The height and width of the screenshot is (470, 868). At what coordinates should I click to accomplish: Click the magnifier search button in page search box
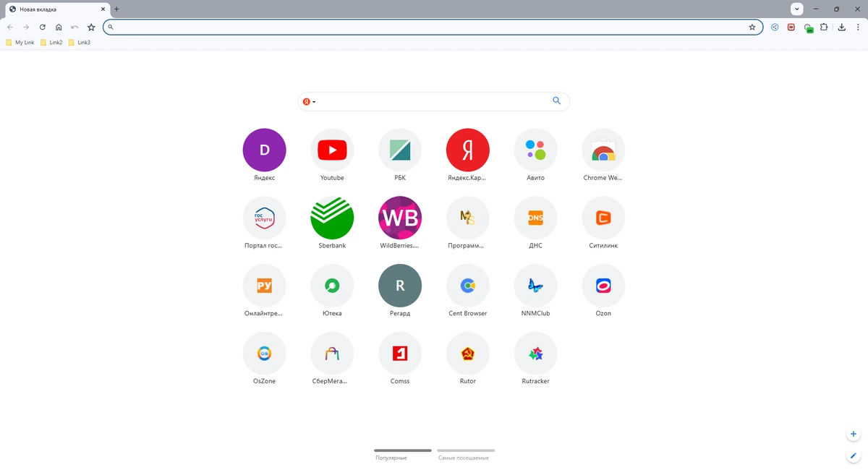pyautogui.click(x=556, y=101)
